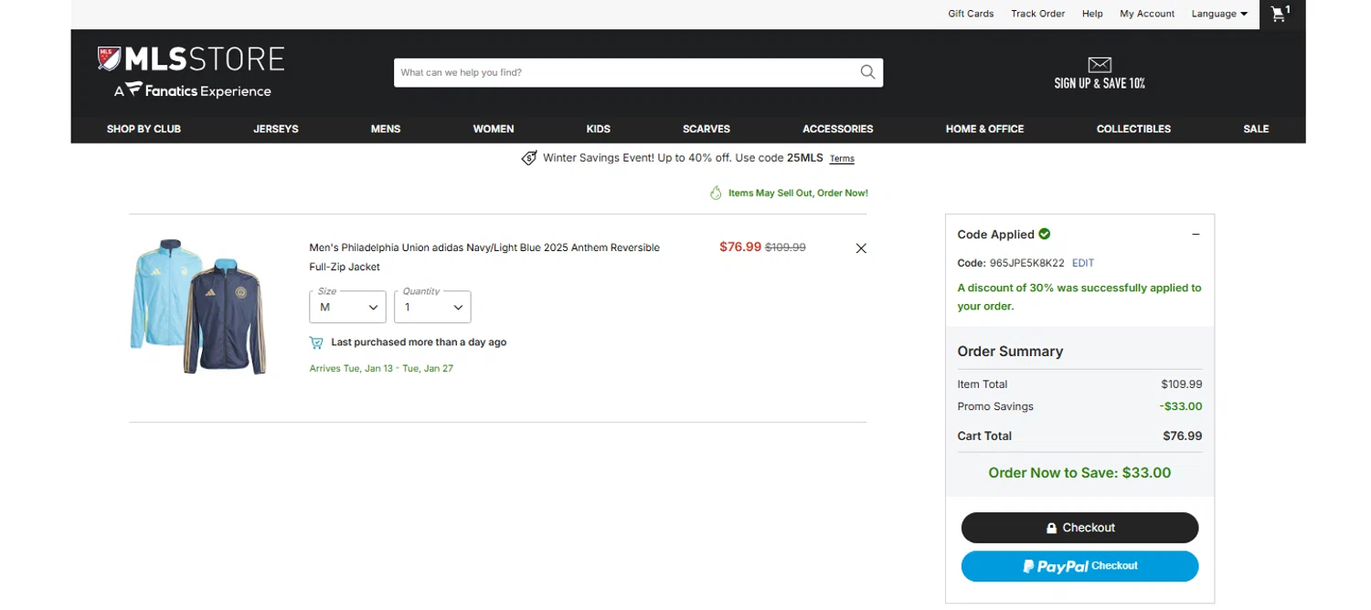This screenshot has height=610, width=1371.
Task: Open the Quantity dropdown
Action: click(x=432, y=307)
